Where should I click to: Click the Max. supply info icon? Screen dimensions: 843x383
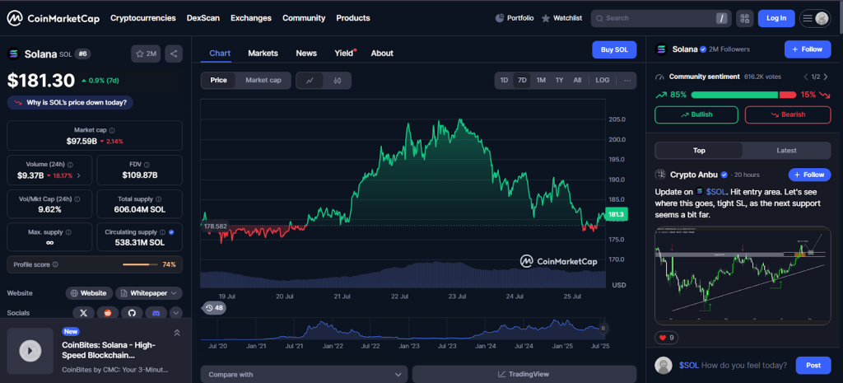click(x=68, y=232)
